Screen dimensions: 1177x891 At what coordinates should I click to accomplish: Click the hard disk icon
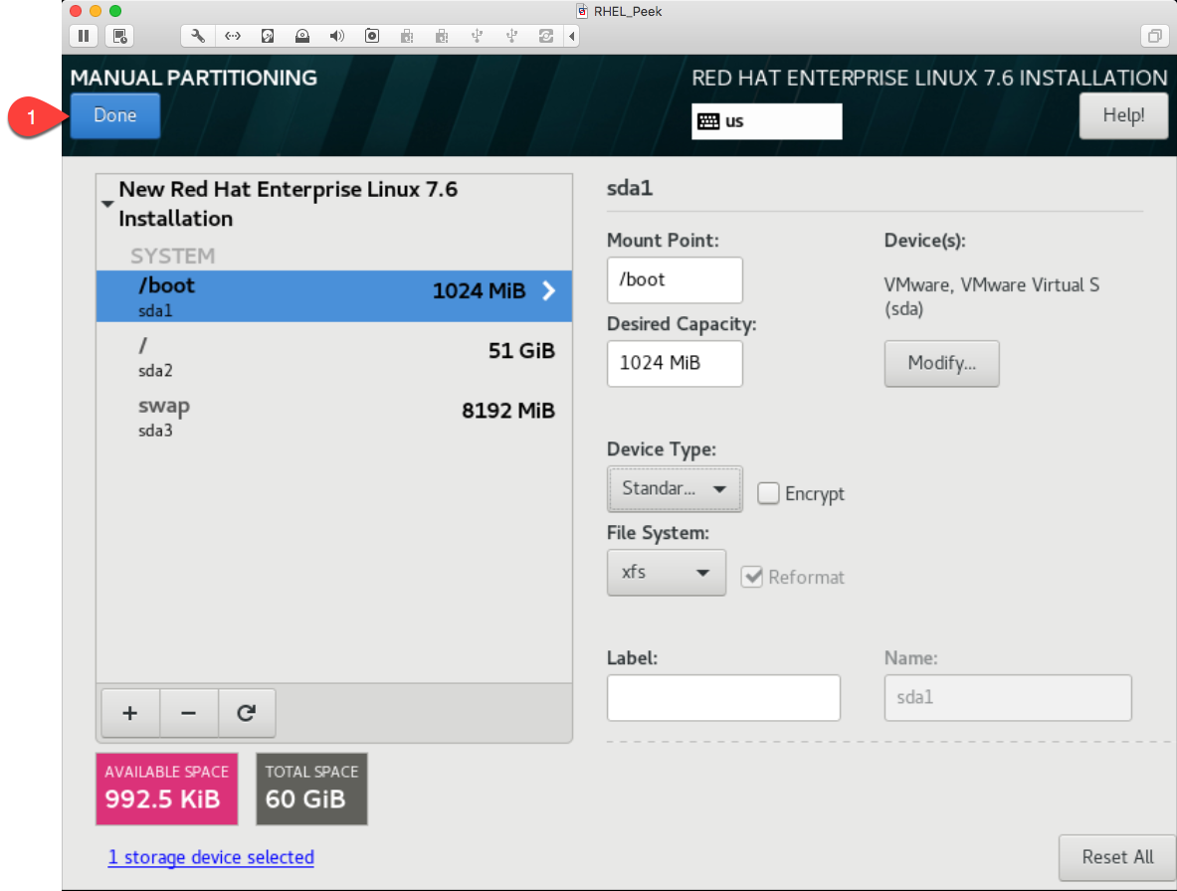coord(268,36)
